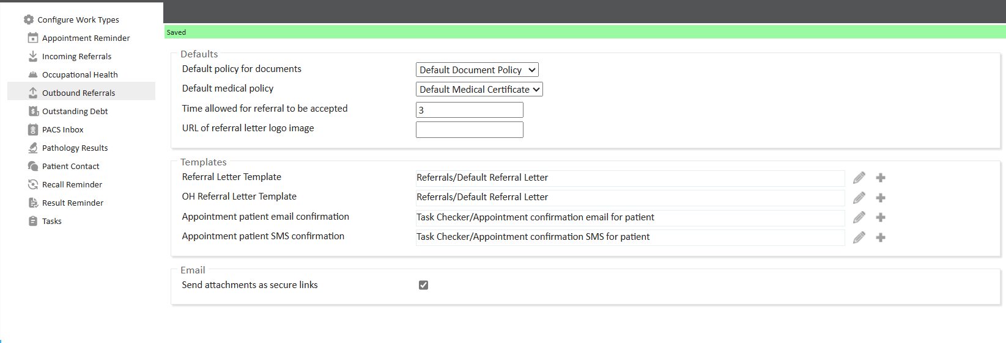Add a new OH Referral Letter Template

[881, 198]
